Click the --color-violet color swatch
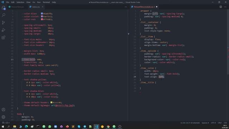229x129 pixels. (x=42, y=16)
